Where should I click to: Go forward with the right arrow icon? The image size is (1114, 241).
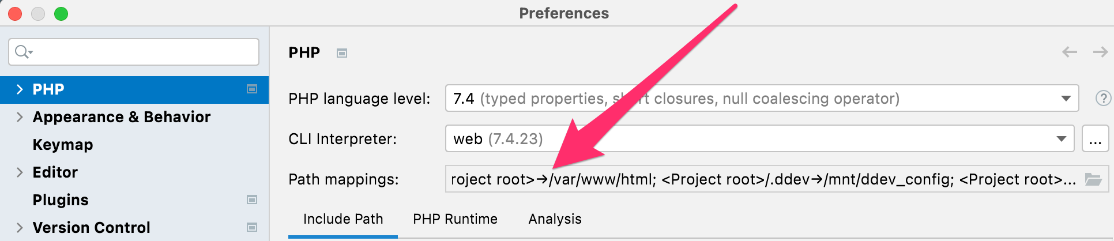[1100, 52]
